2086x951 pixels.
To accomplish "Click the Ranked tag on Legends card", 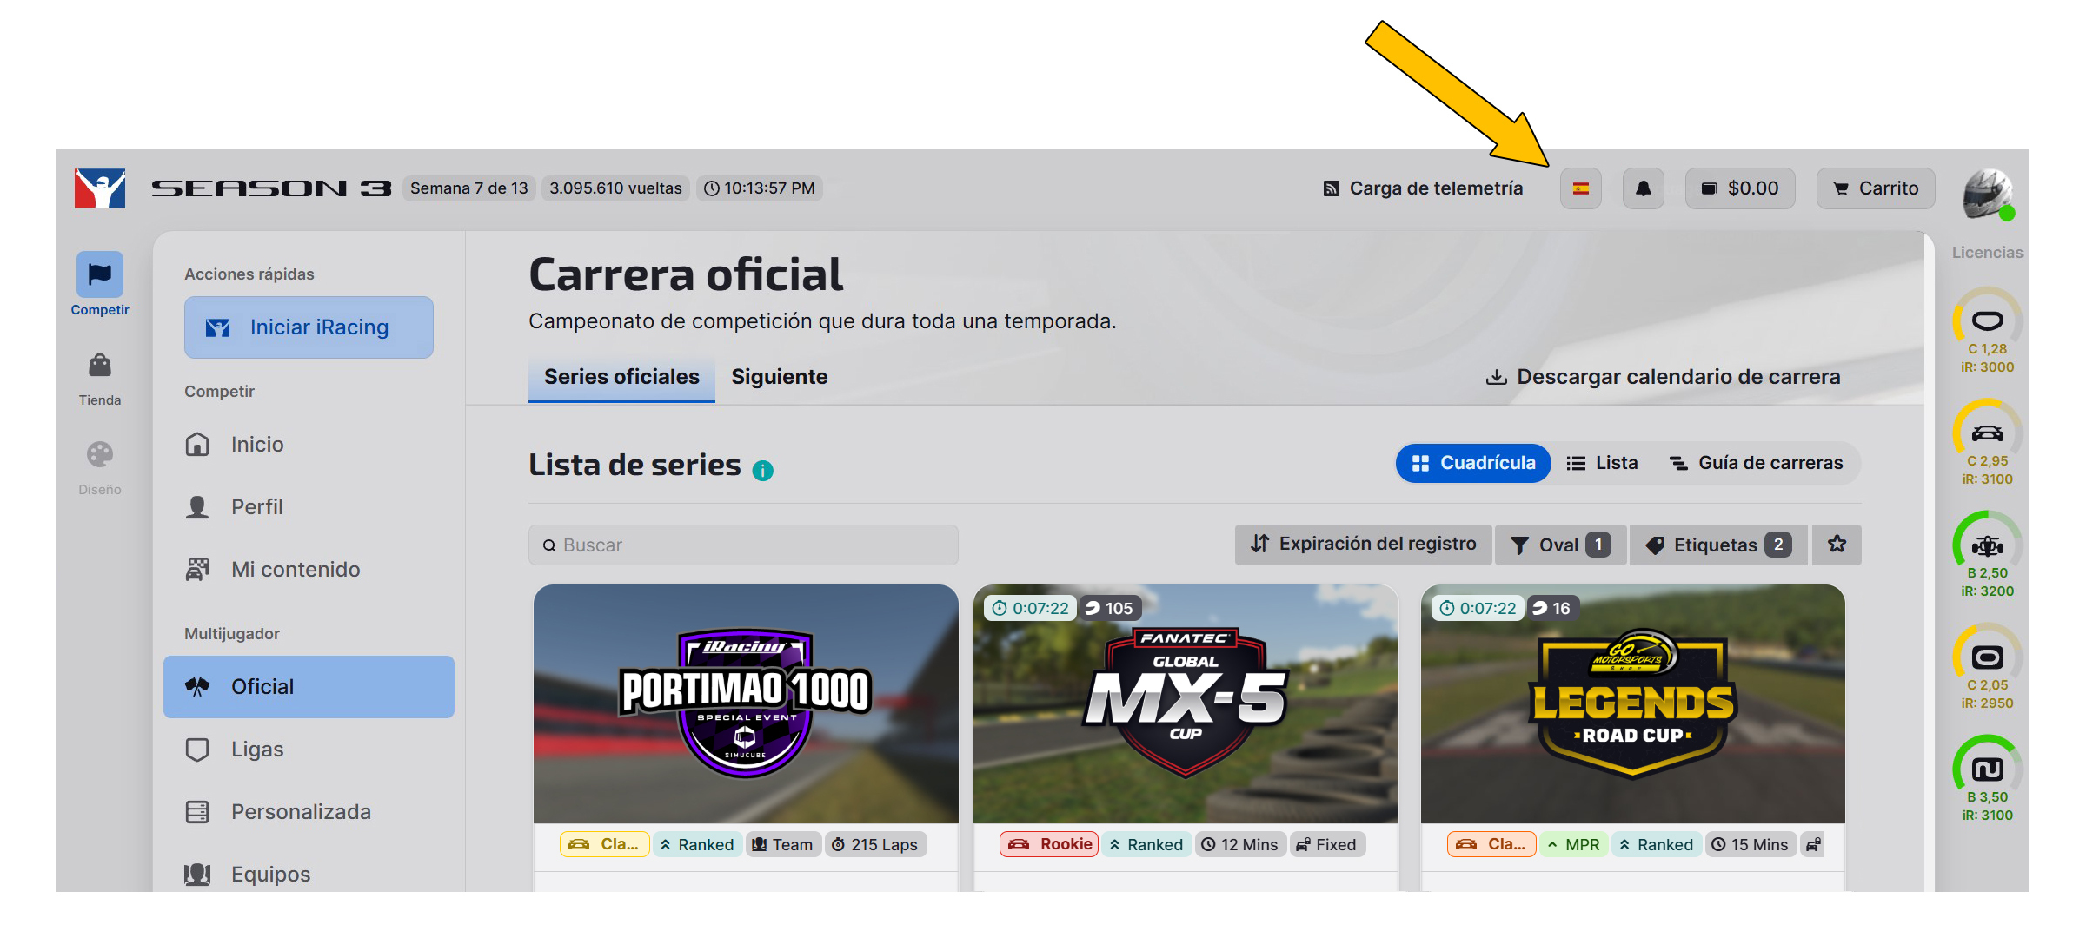I will click(x=1656, y=844).
